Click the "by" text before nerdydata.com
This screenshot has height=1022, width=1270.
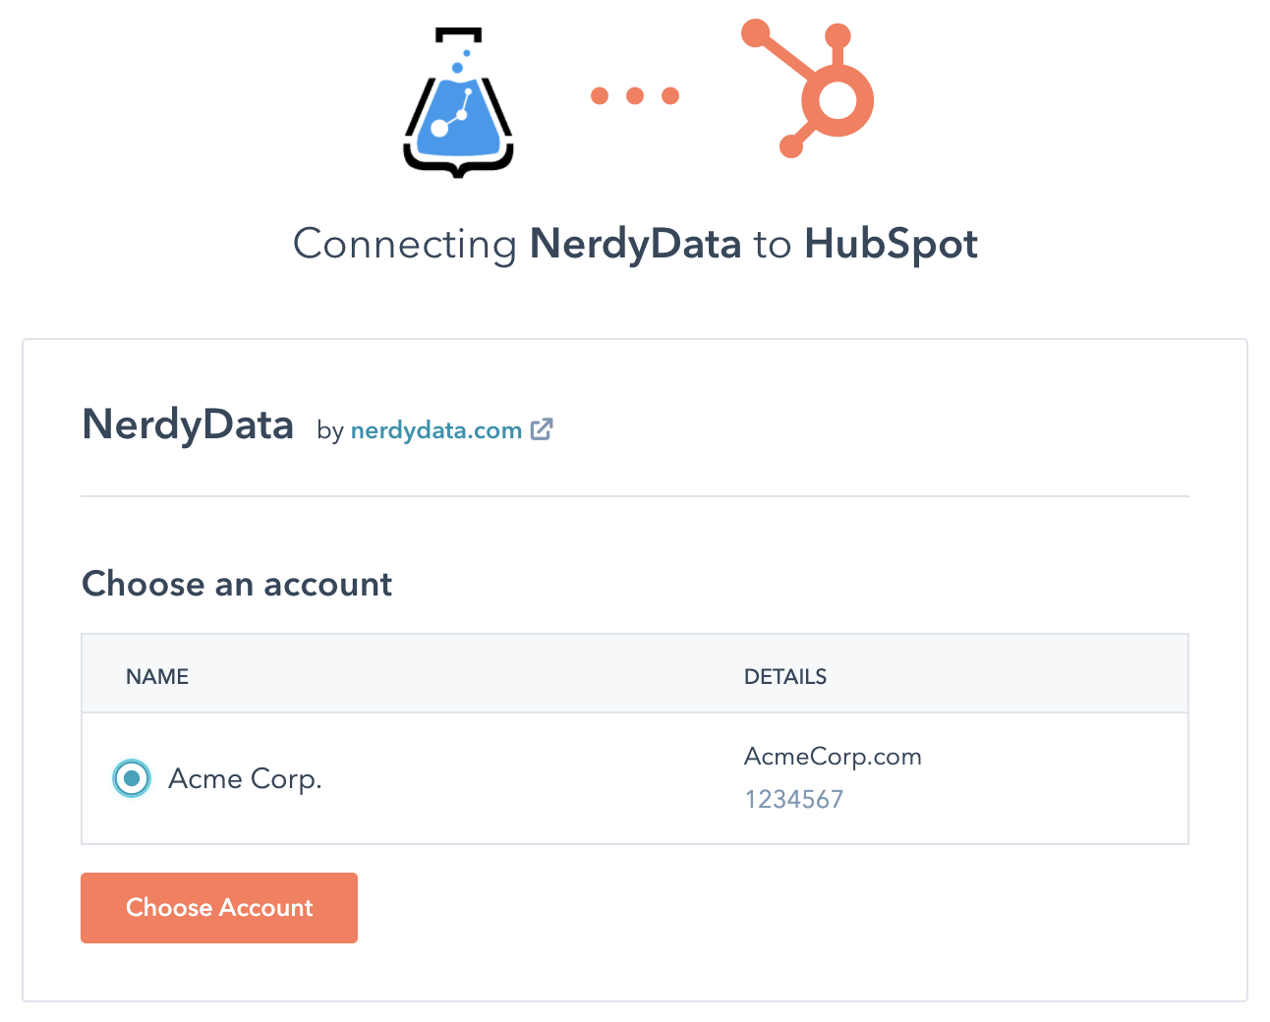pos(329,430)
